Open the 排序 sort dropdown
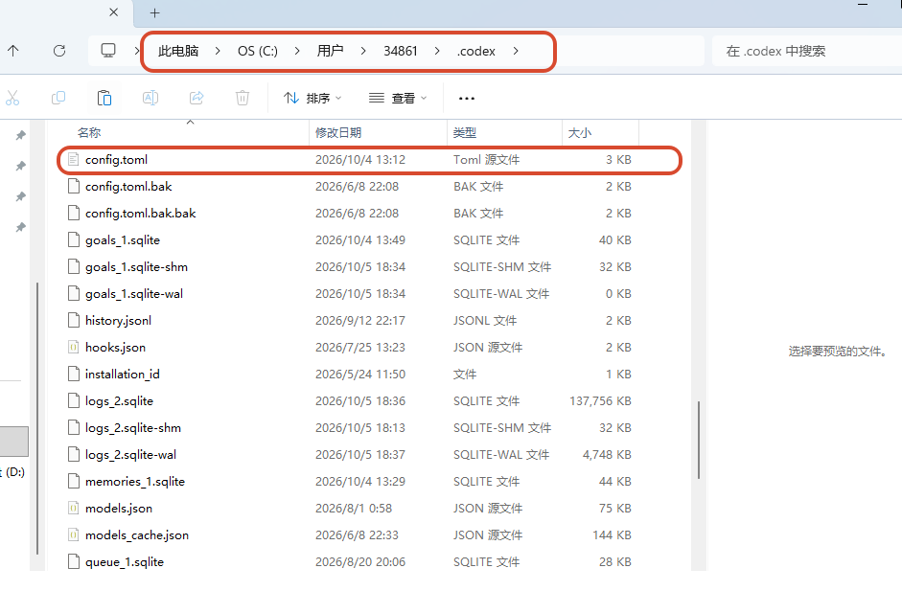 [312, 99]
